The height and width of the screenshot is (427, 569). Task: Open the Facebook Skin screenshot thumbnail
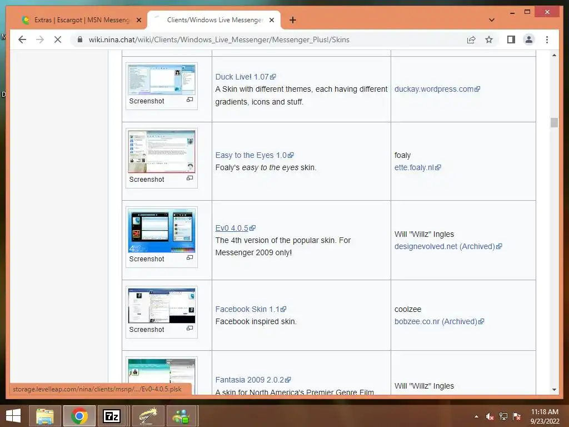[162, 306]
